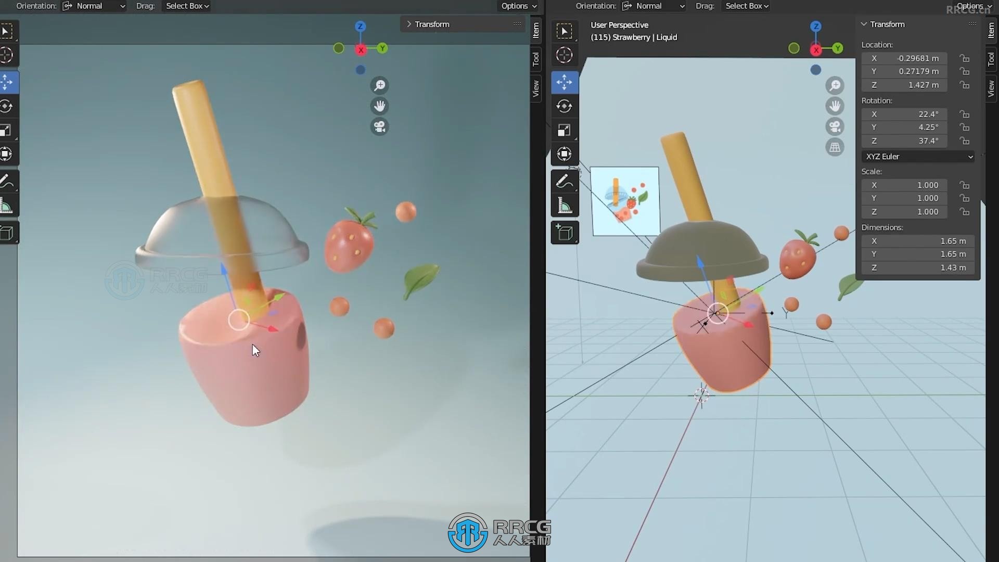Open Orientation Normal dropdown in left viewport
This screenshot has height=562, width=999.
click(x=94, y=6)
